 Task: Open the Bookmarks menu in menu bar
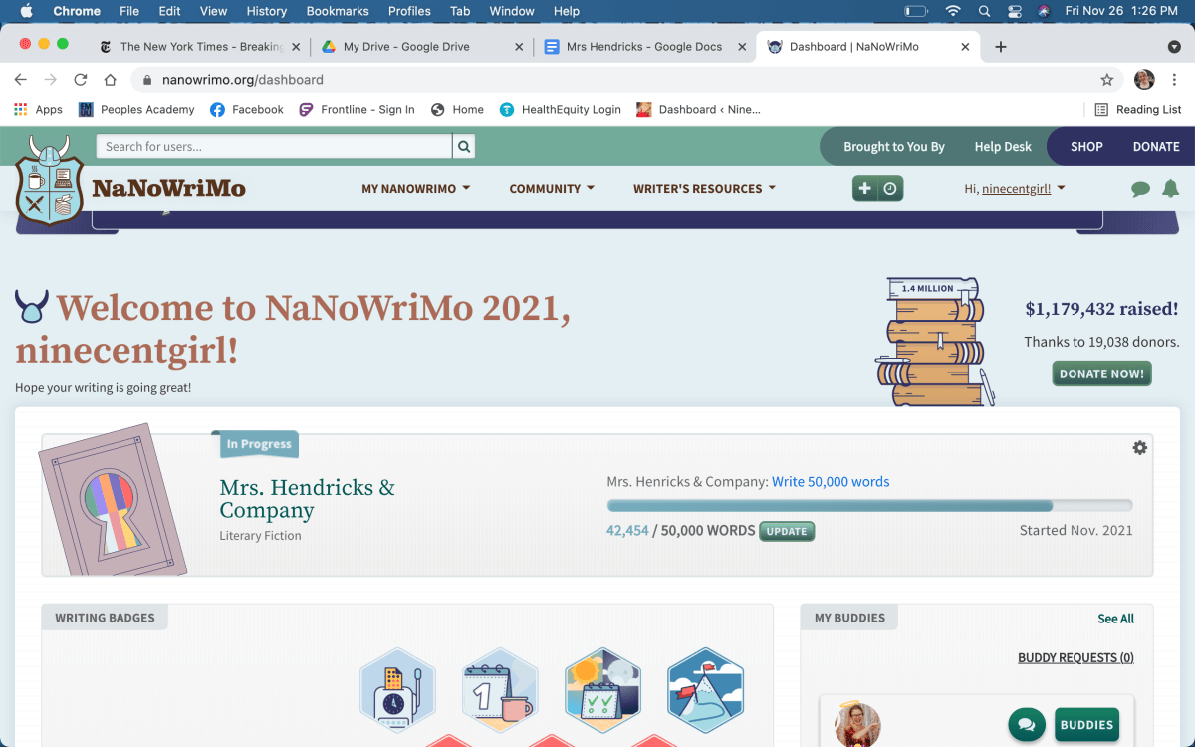click(x=338, y=11)
